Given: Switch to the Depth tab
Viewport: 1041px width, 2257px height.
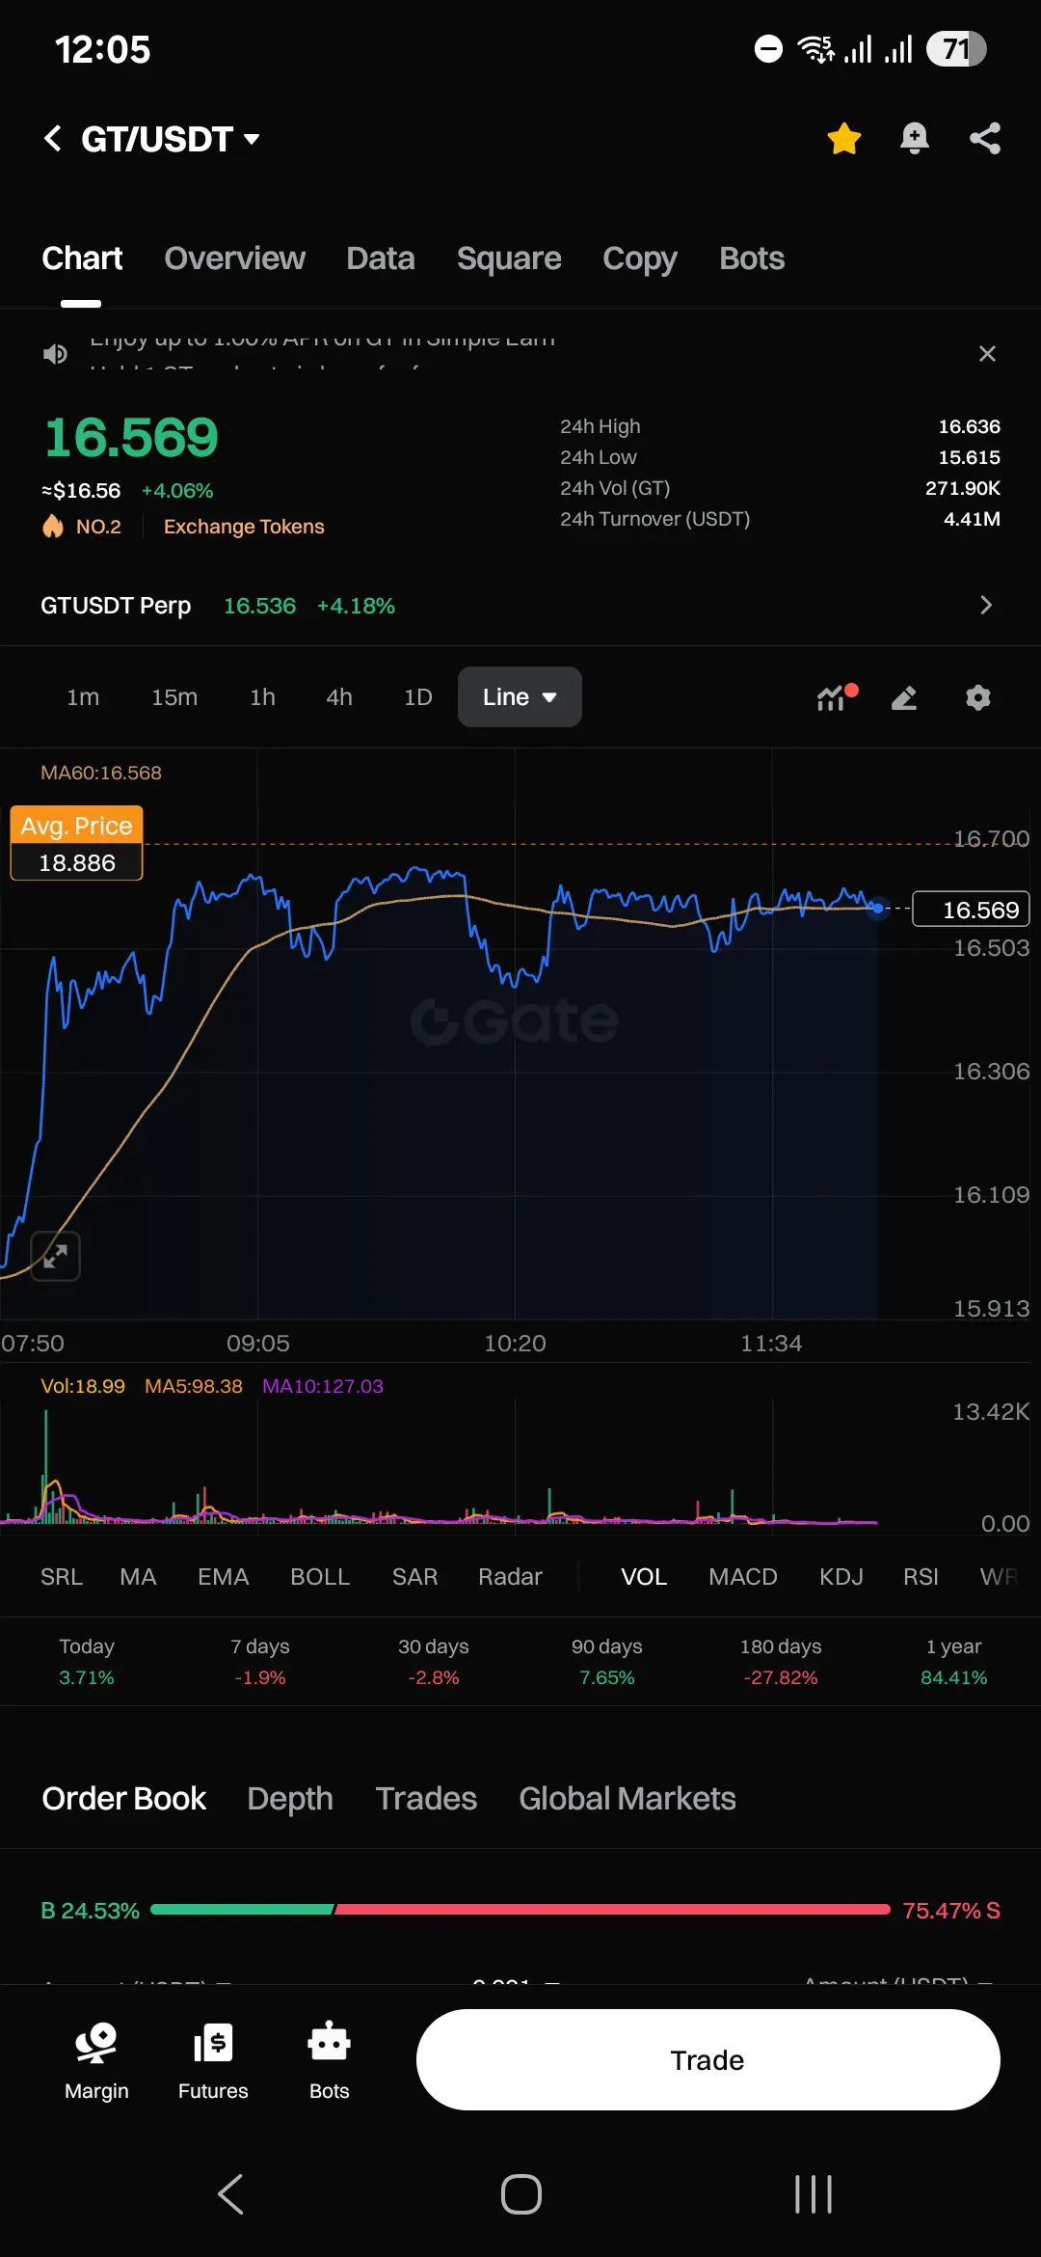Looking at the screenshot, I should tap(290, 1799).
